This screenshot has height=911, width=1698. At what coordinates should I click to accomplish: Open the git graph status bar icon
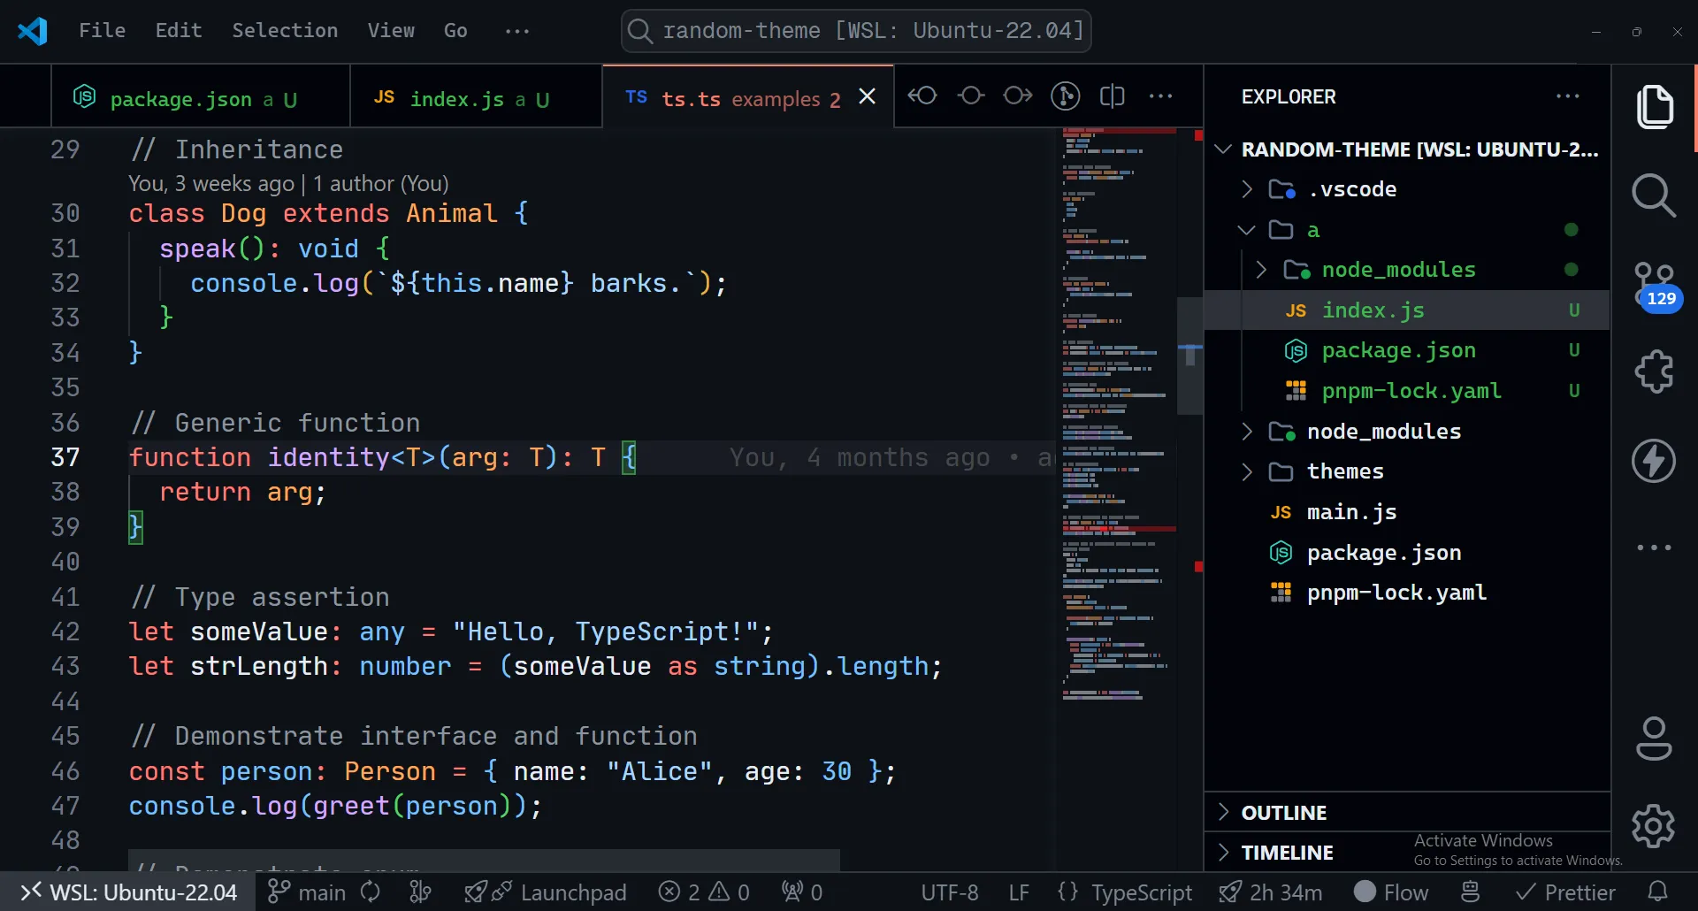(421, 892)
